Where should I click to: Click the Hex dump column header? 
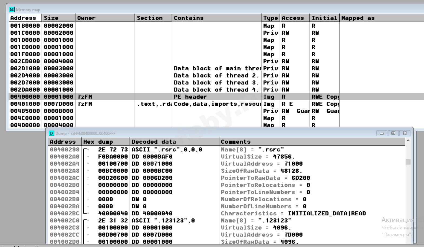[106, 142]
